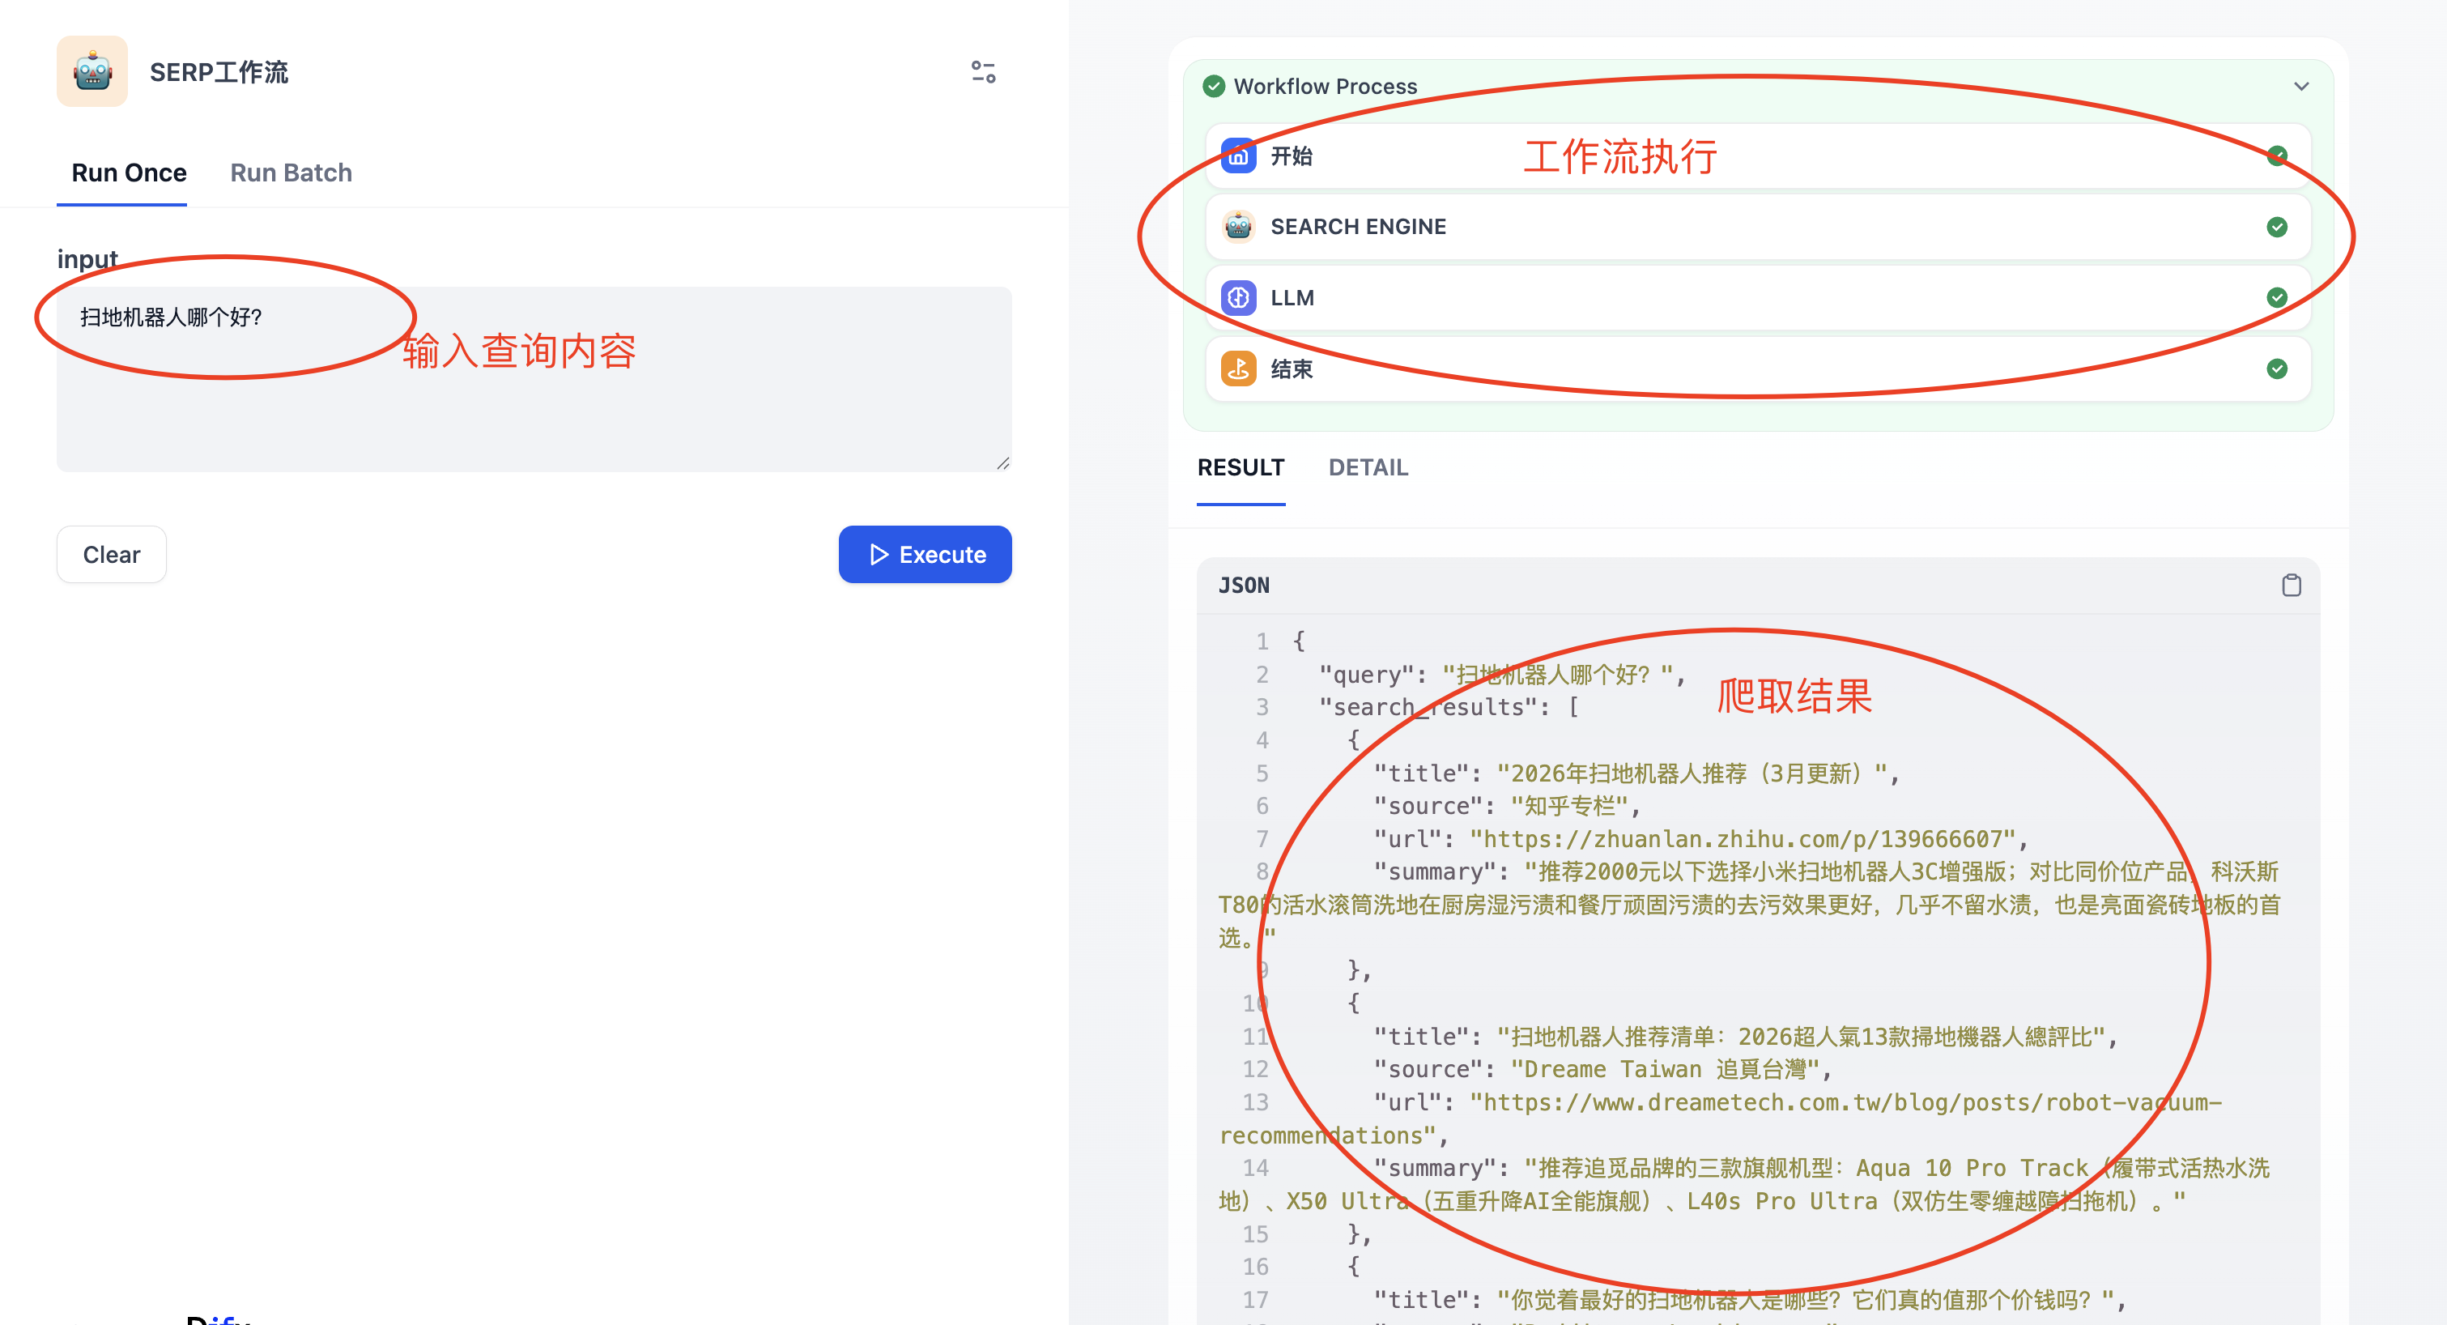Viewport: 2447px width, 1325px height.
Task: Click the SERP工作流 robot app icon
Action: pyautogui.click(x=92, y=71)
